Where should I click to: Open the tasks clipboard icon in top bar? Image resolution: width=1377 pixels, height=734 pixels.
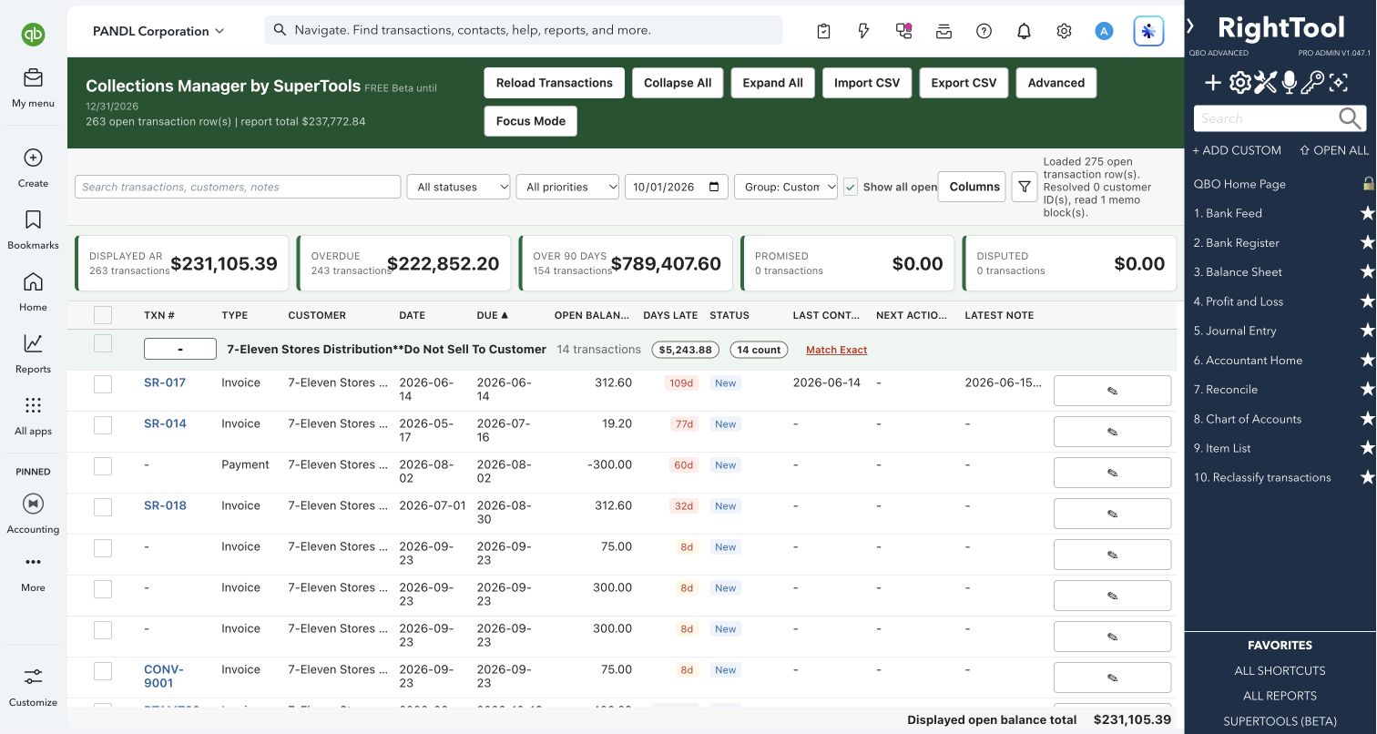pyautogui.click(x=823, y=31)
